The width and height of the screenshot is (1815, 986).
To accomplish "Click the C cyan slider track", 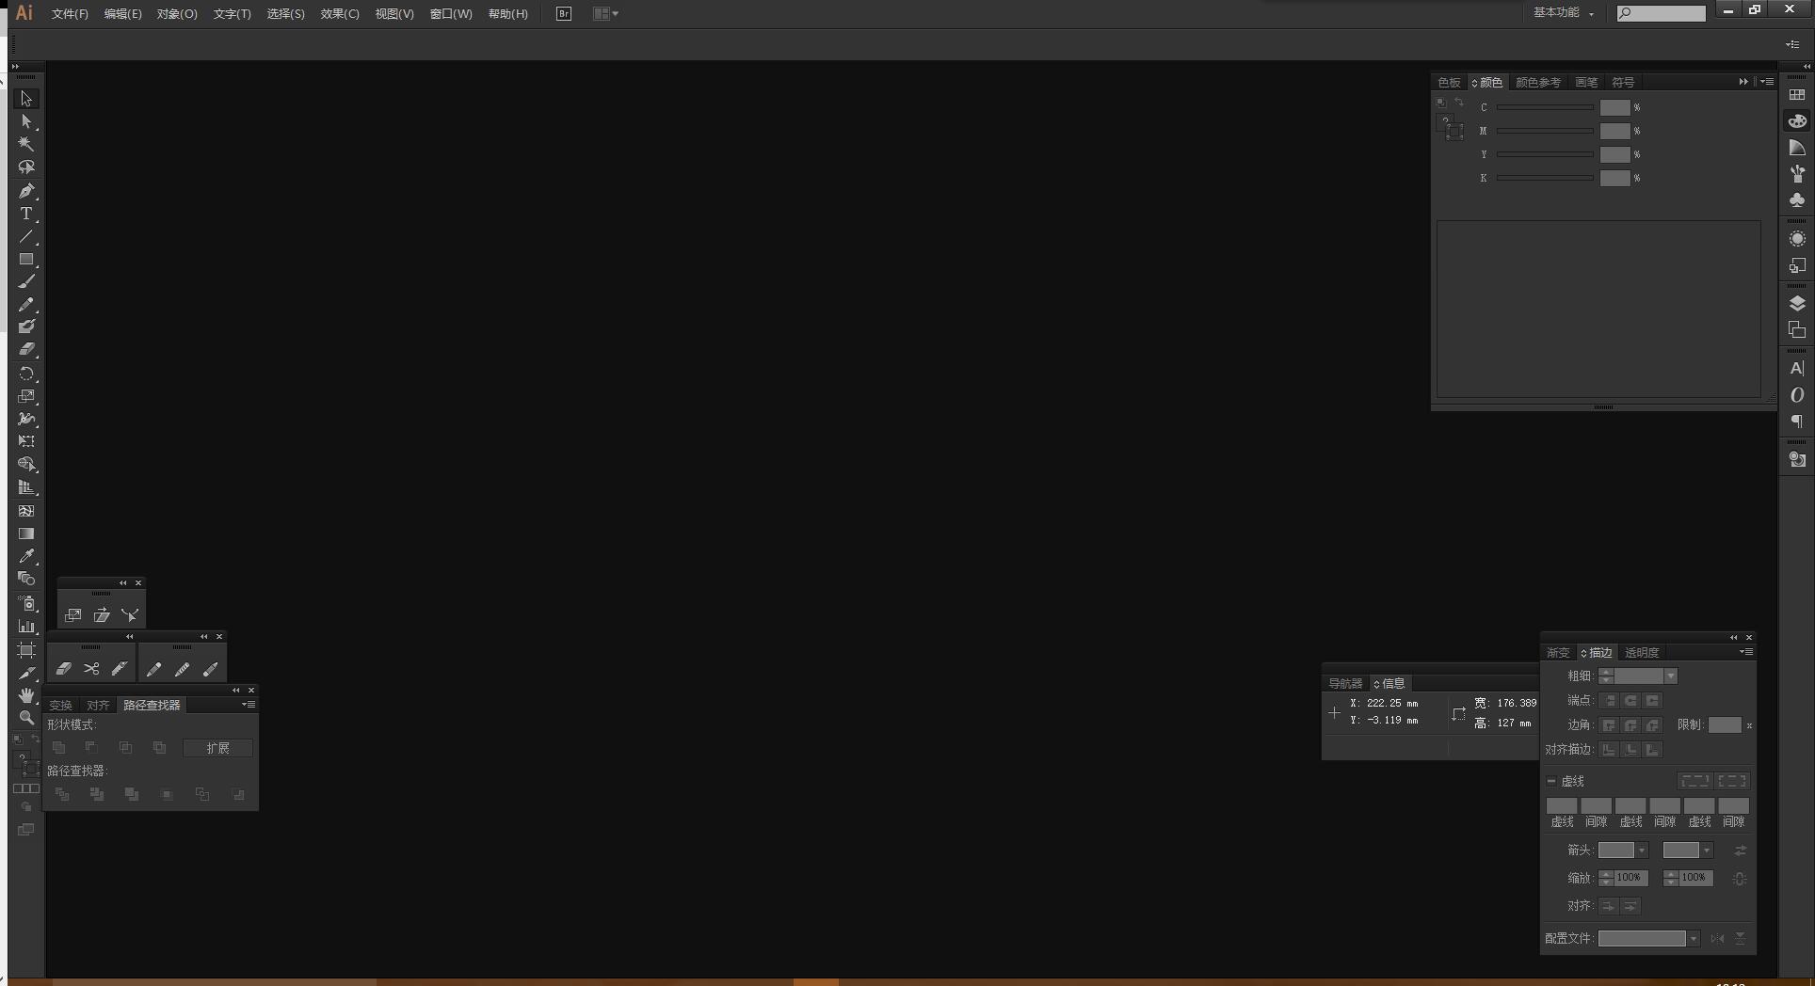I will [x=1545, y=108].
